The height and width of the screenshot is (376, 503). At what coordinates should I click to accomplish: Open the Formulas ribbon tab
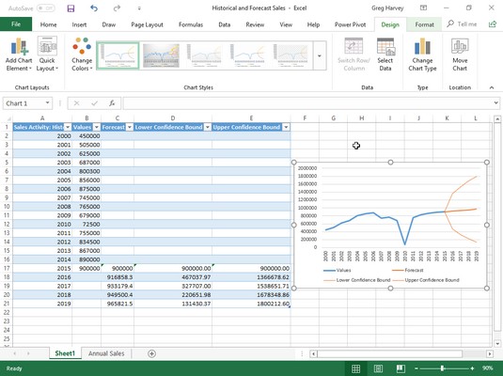coord(191,24)
